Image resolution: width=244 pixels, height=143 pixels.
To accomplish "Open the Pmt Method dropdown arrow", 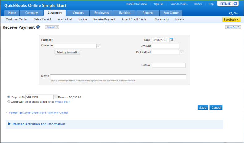I will tap(182, 52).
